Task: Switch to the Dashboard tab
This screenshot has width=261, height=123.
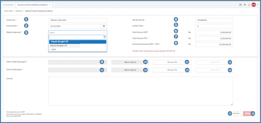Action: [8, 5]
